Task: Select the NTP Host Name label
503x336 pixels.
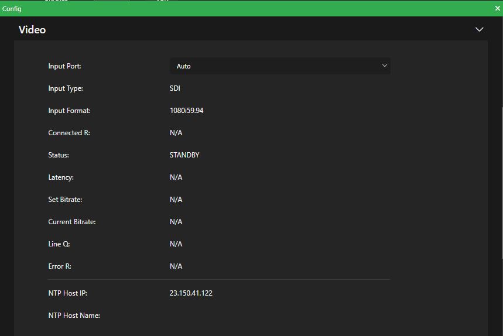Action: pyautogui.click(x=74, y=316)
